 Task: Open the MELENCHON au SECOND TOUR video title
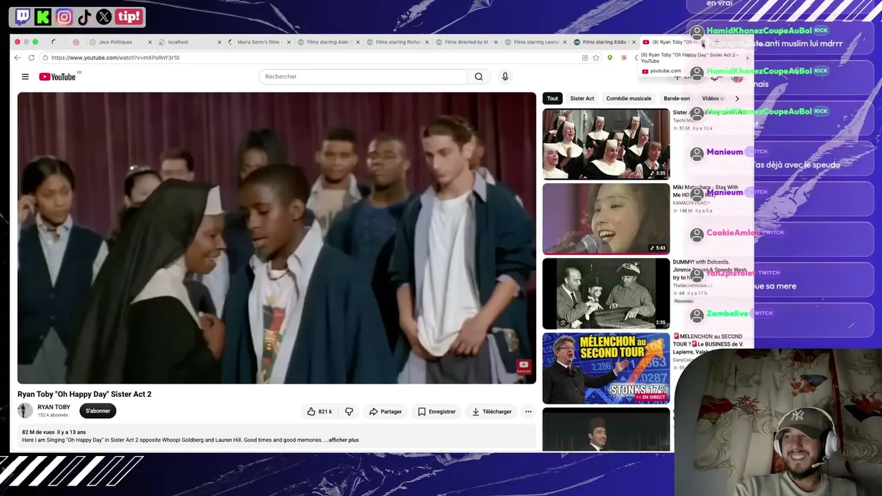708,344
